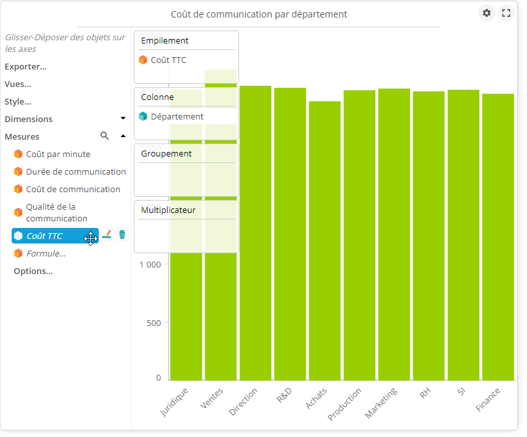
Task: Open the Options link
Action: (33, 271)
